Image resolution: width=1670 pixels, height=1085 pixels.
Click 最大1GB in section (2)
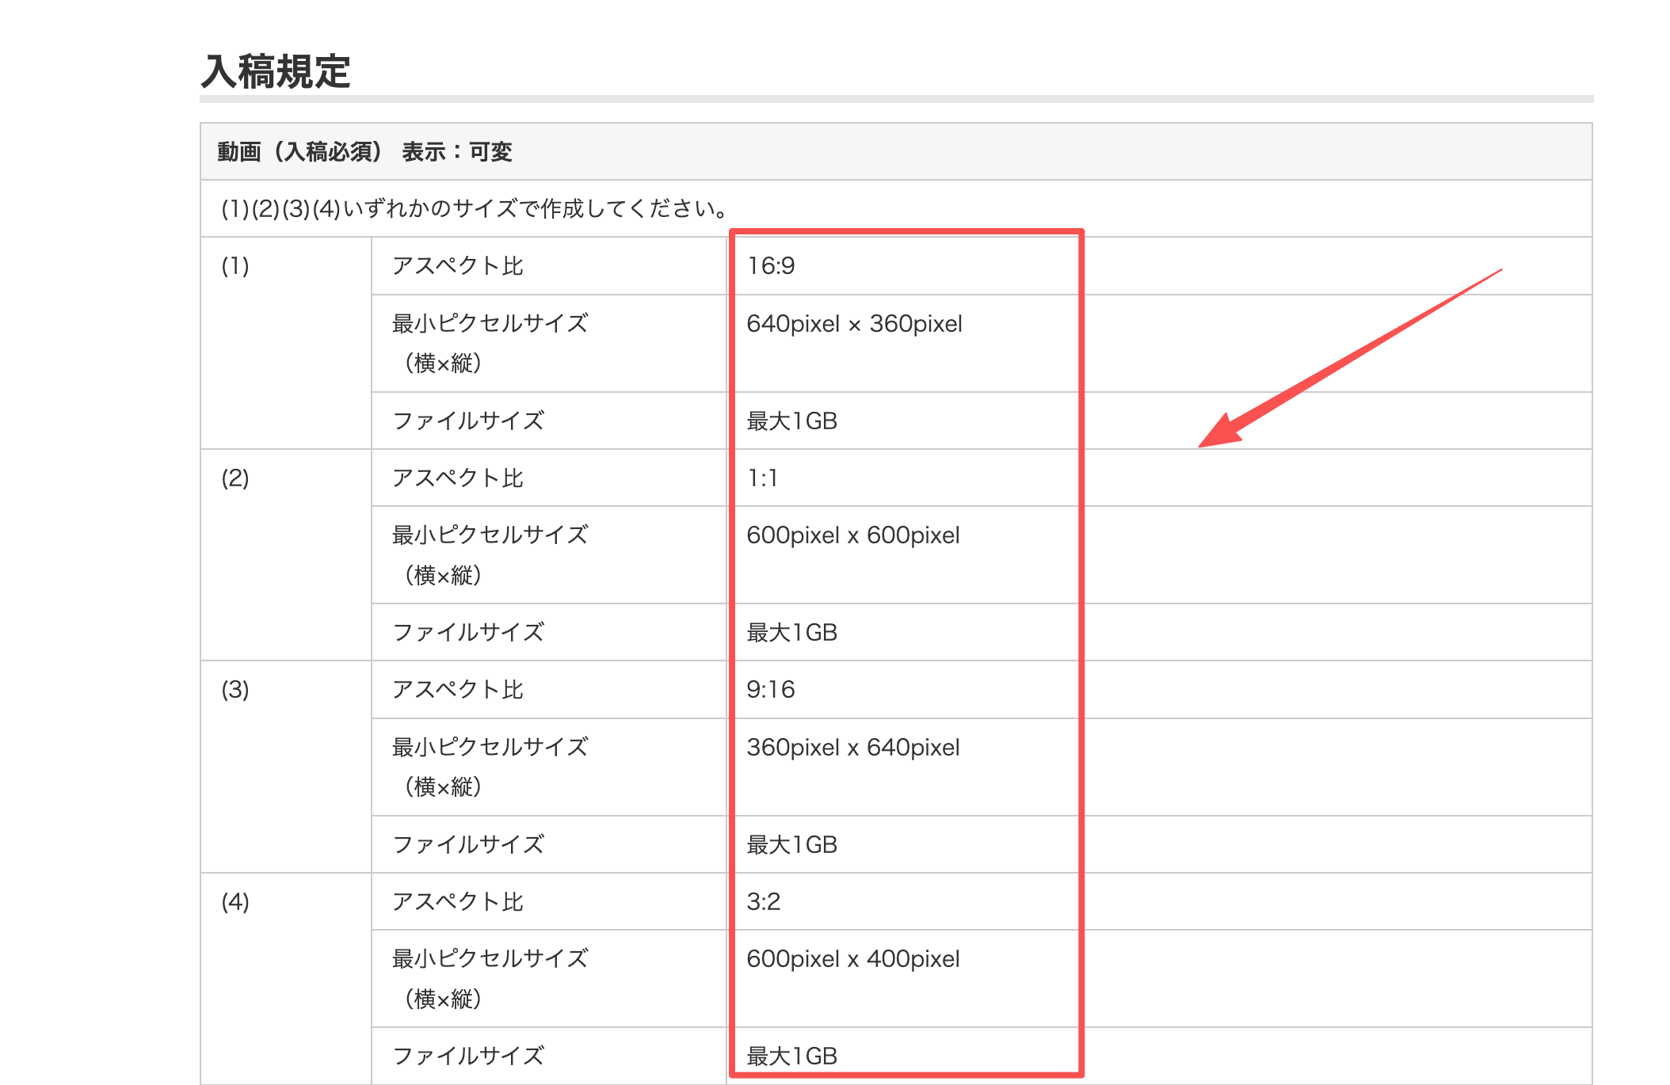pyautogui.click(x=792, y=632)
